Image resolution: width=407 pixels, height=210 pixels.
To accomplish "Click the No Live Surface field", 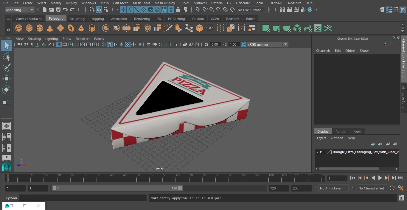I will pyautogui.click(x=251, y=10).
